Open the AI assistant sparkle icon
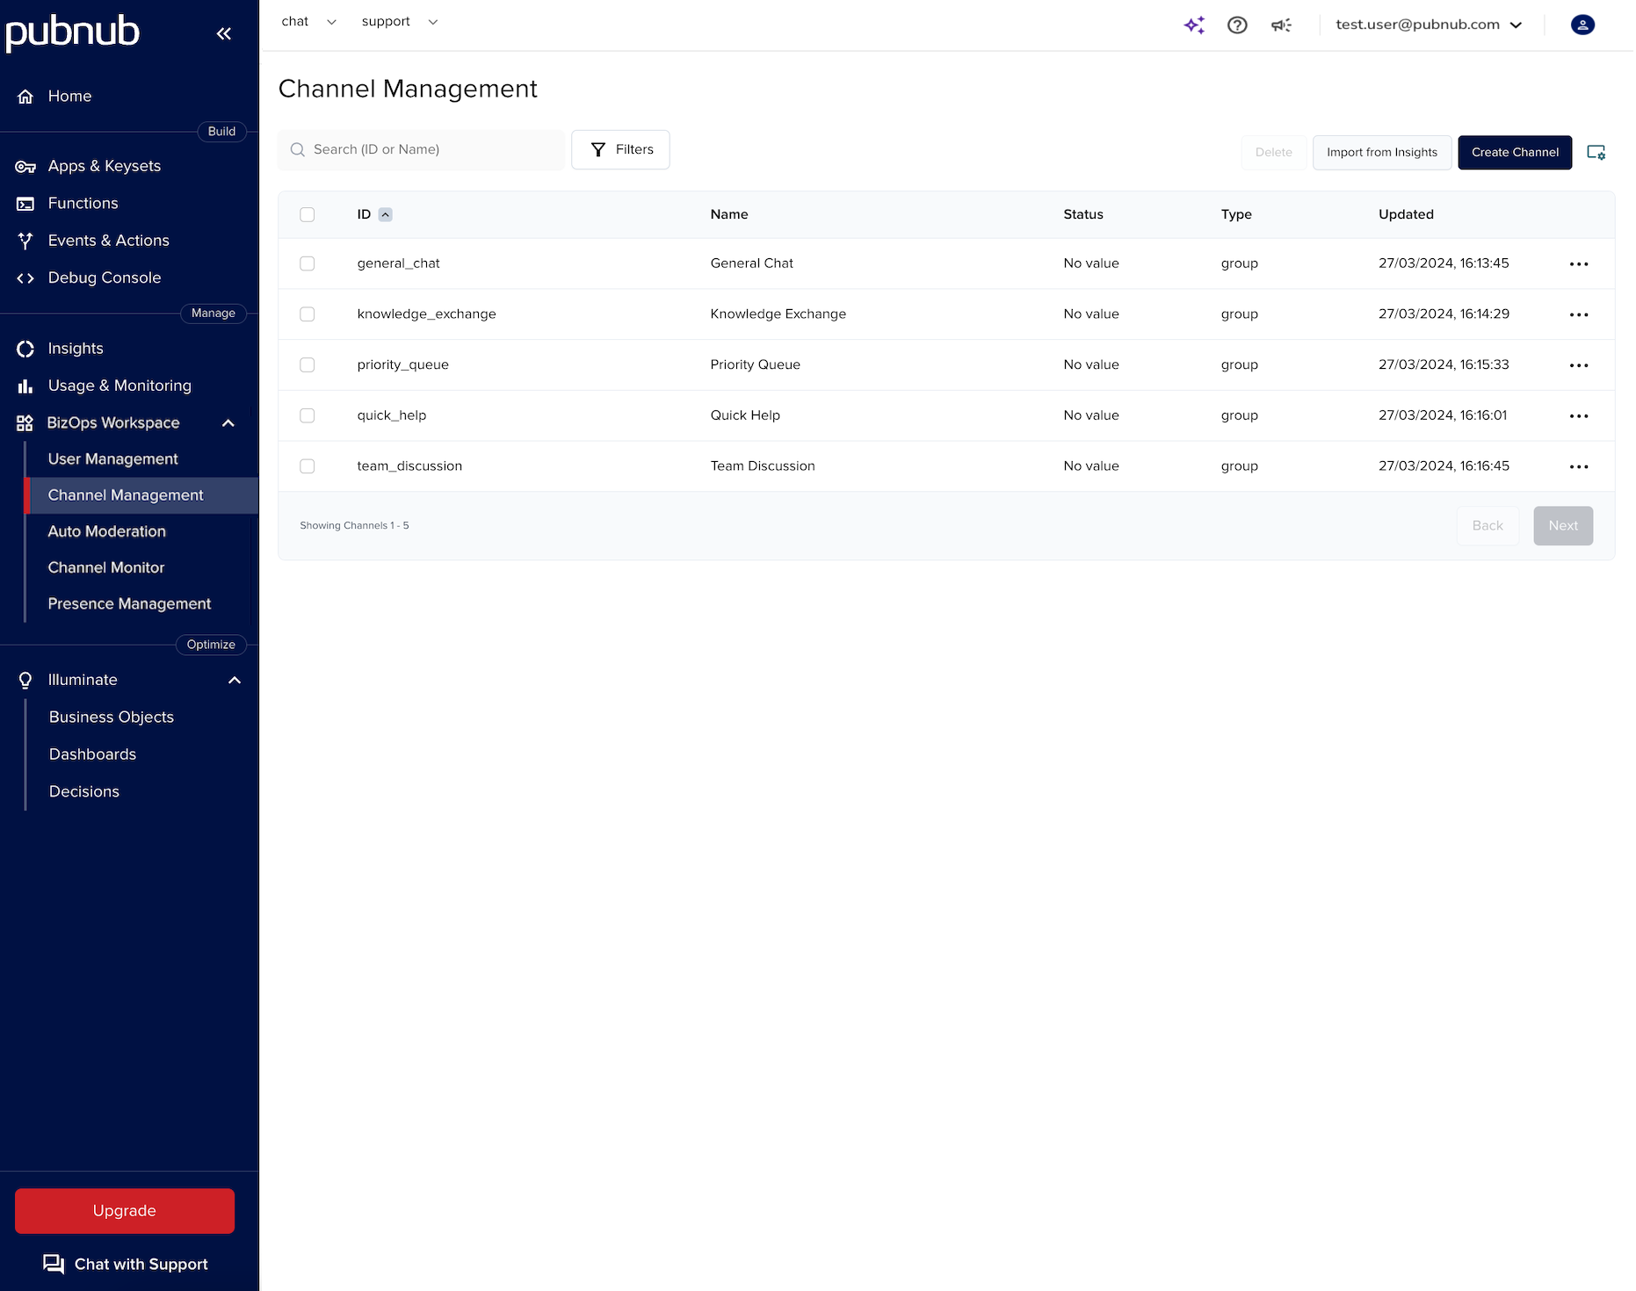Viewport: 1636px width, 1291px height. click(1194, 25)
